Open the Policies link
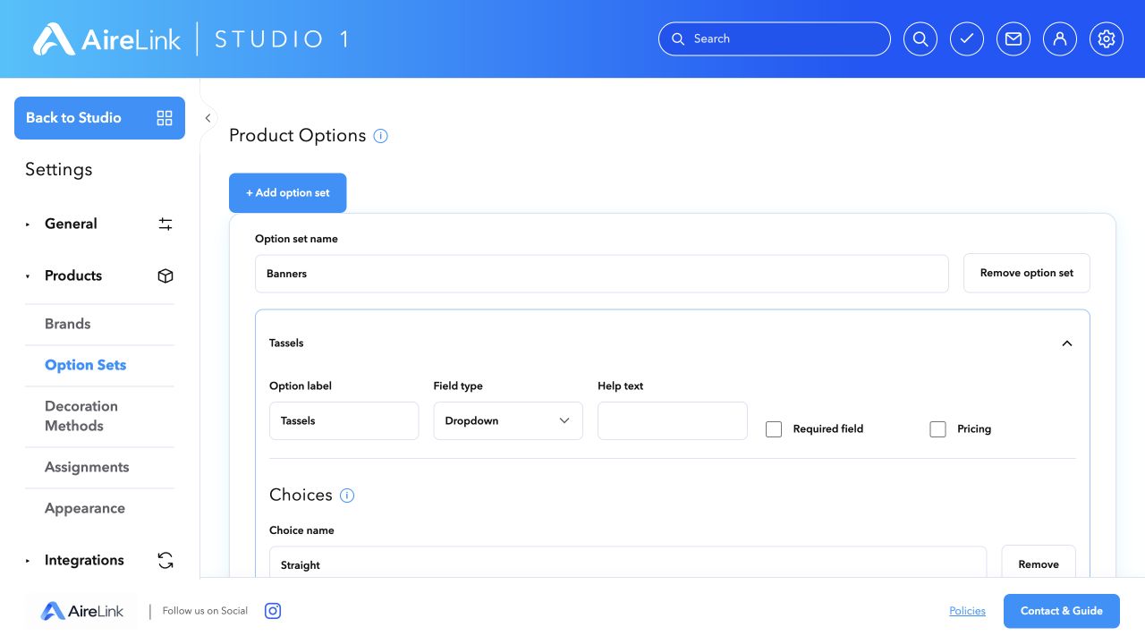 coord(967,611)
